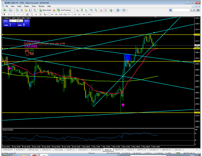
Task: Zoom out on the chart
Action: coord(96,10)
